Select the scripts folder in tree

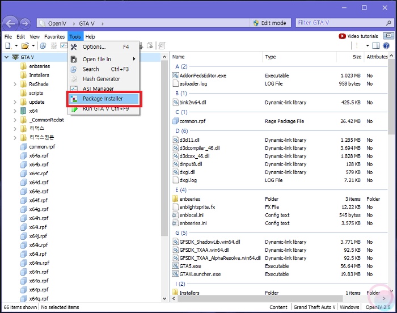coord(36,93)
